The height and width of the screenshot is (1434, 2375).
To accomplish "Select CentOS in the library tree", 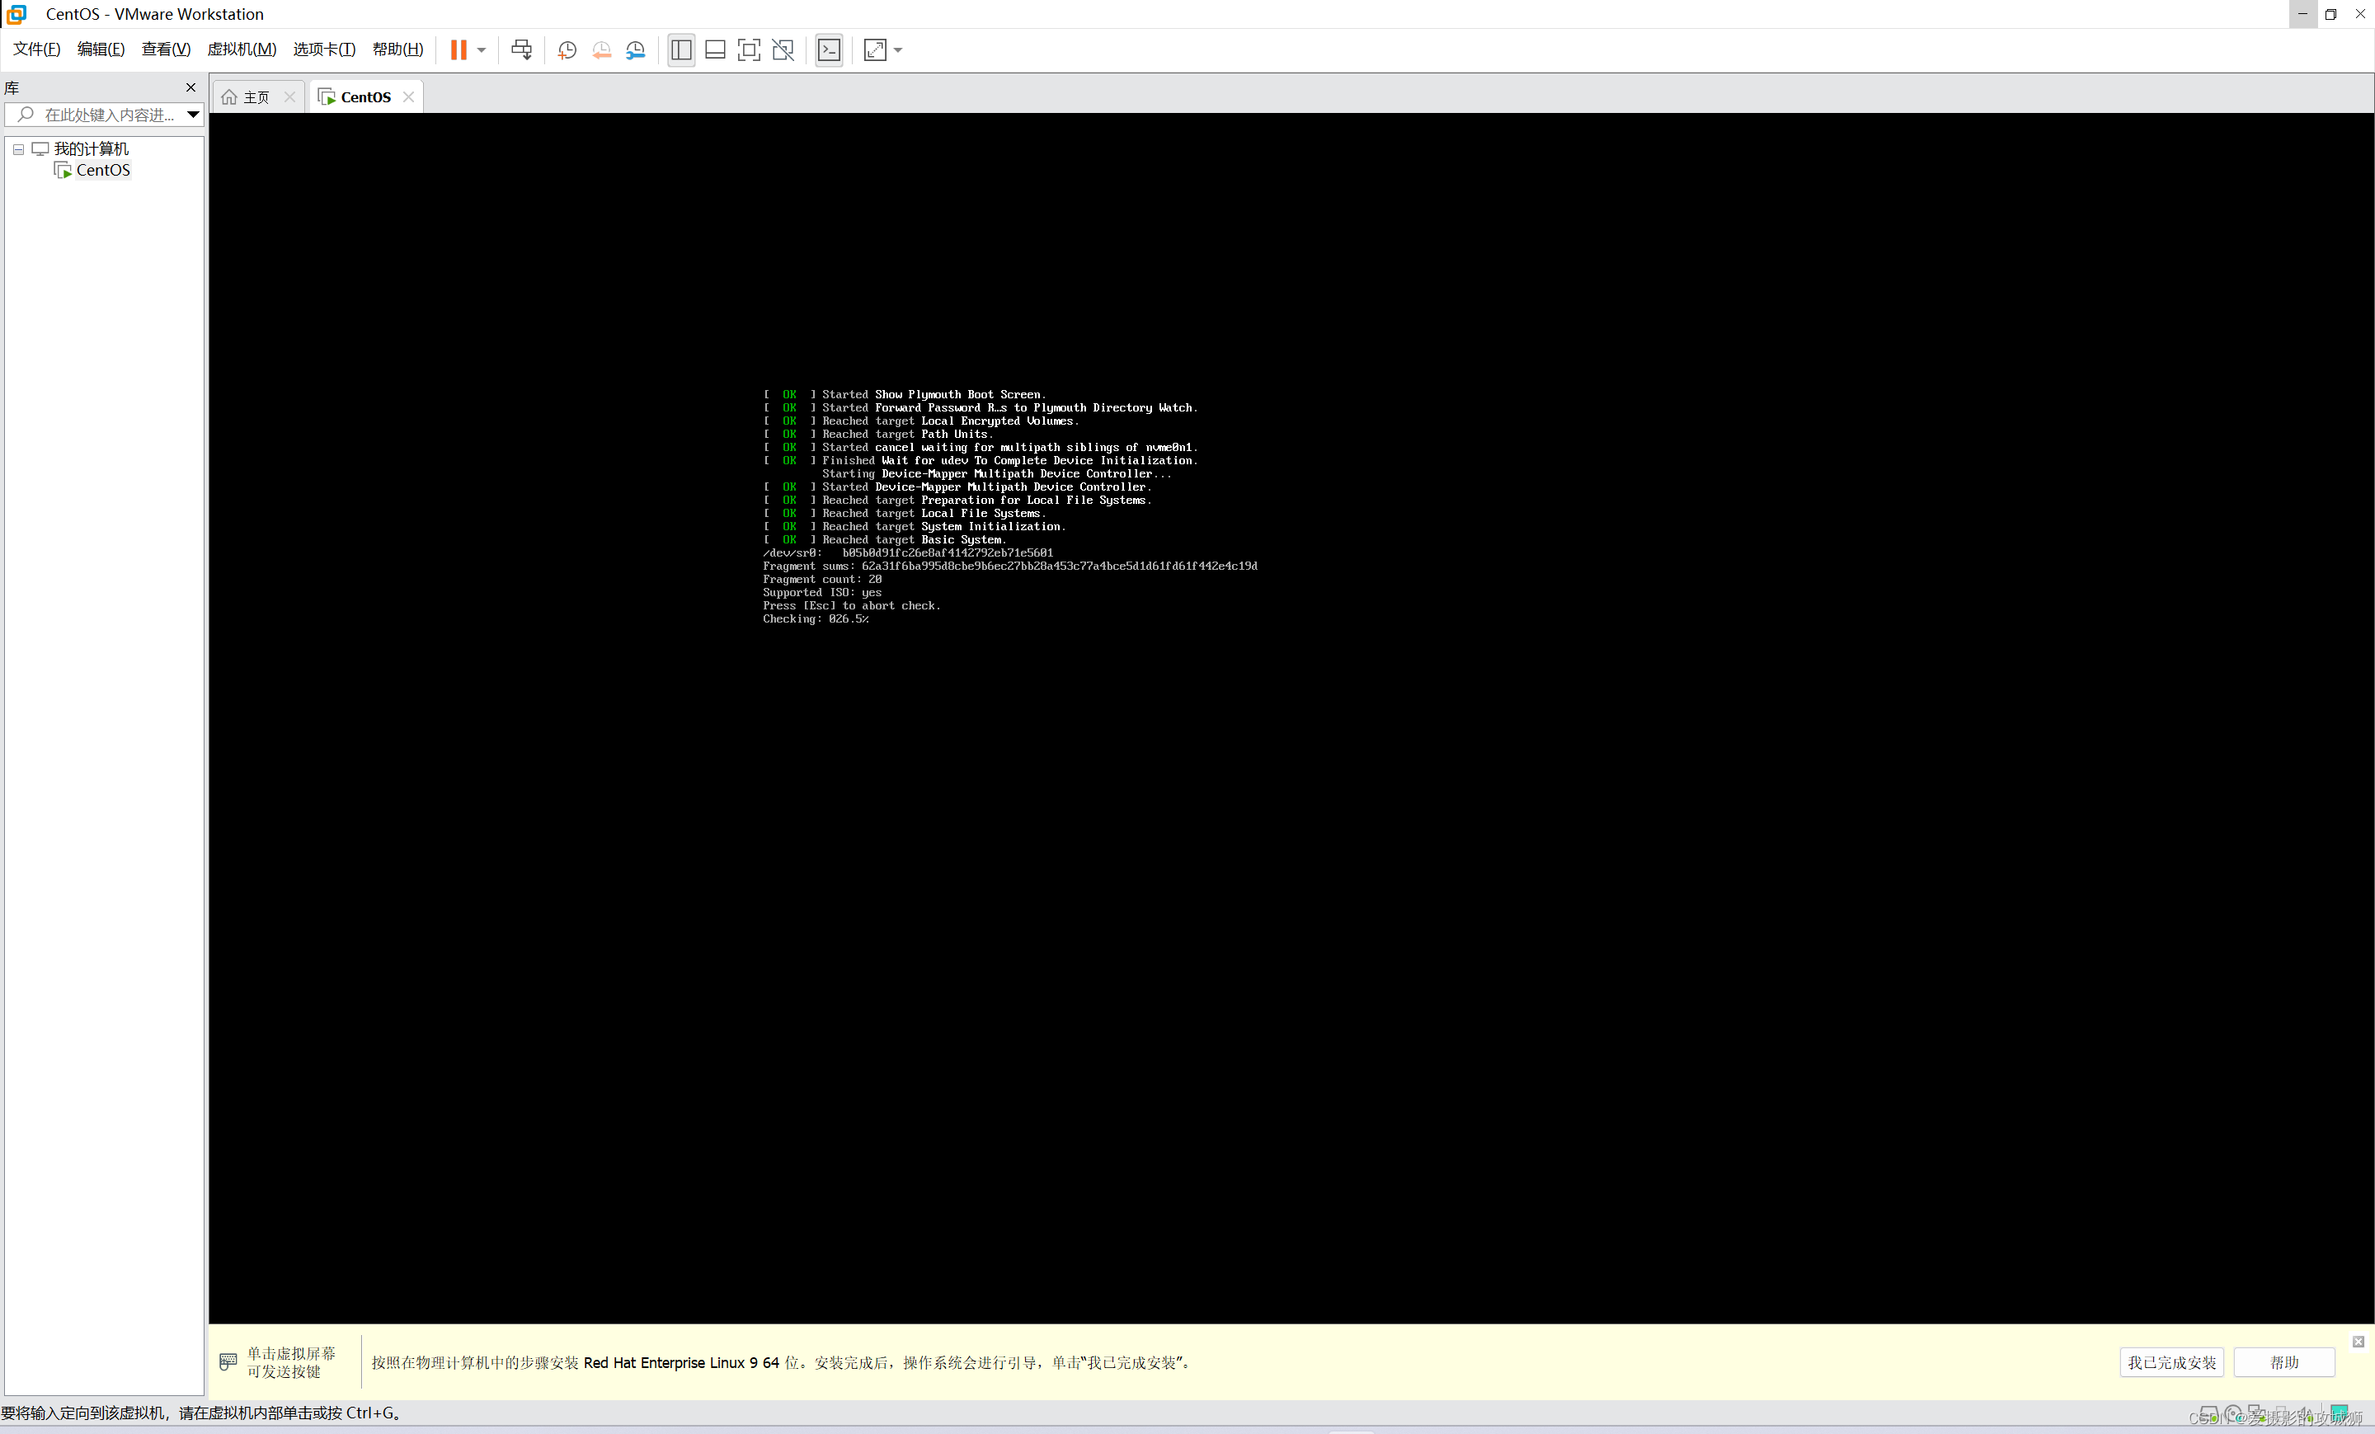I will pos(102,171).
